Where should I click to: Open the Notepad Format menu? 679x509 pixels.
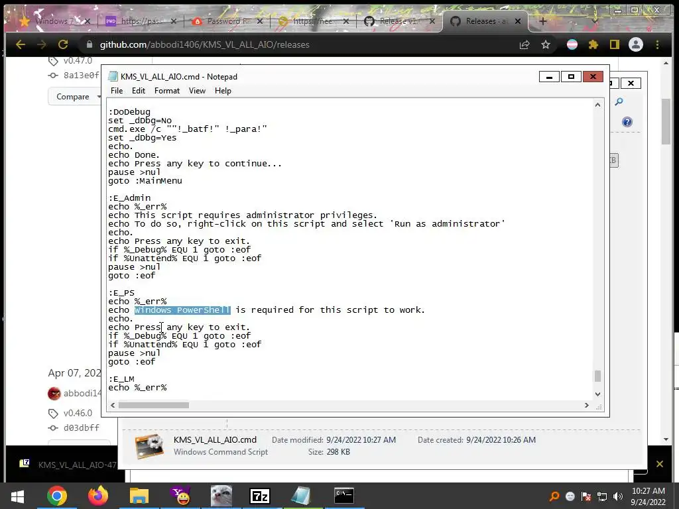pyautogui.click(x=166, y=90)
